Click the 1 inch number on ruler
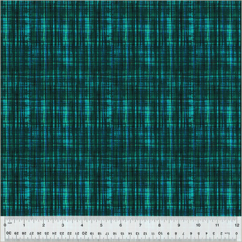The width and height of the screenshot is (242, 242). tap(24, 225)
